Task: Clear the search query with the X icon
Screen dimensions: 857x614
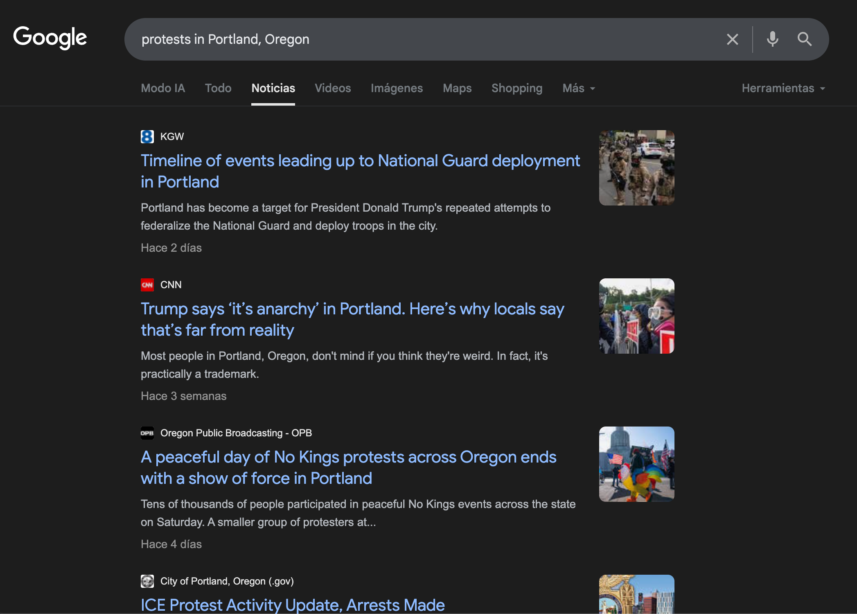Action: coord(732,39)
